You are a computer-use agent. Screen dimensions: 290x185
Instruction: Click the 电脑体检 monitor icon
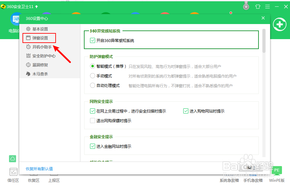[15, 19]
